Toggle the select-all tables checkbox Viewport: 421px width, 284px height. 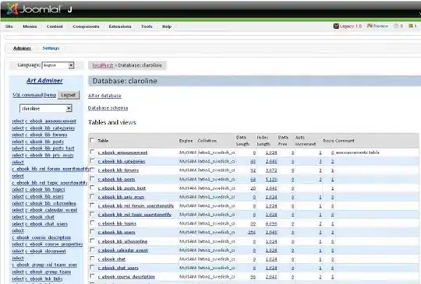pyautogui.click(x=92, y=140)
